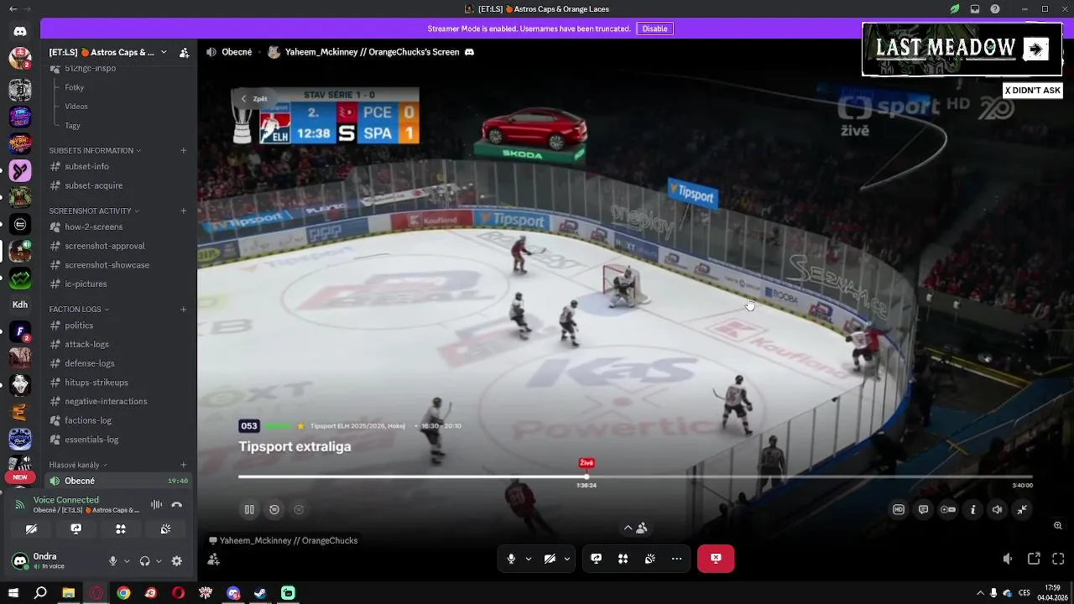Show participants with the chevron above call controls
The width and height of the screenshot is (1074, 604).
click(635, 528)
